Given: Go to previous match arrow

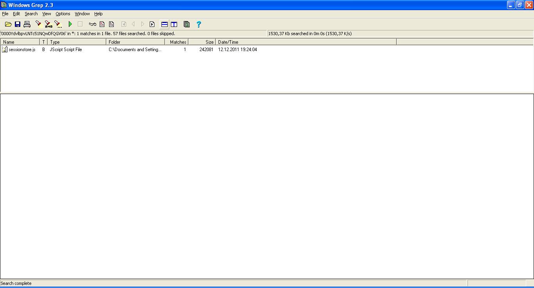Looking at the screenshot, I should 133,24.
